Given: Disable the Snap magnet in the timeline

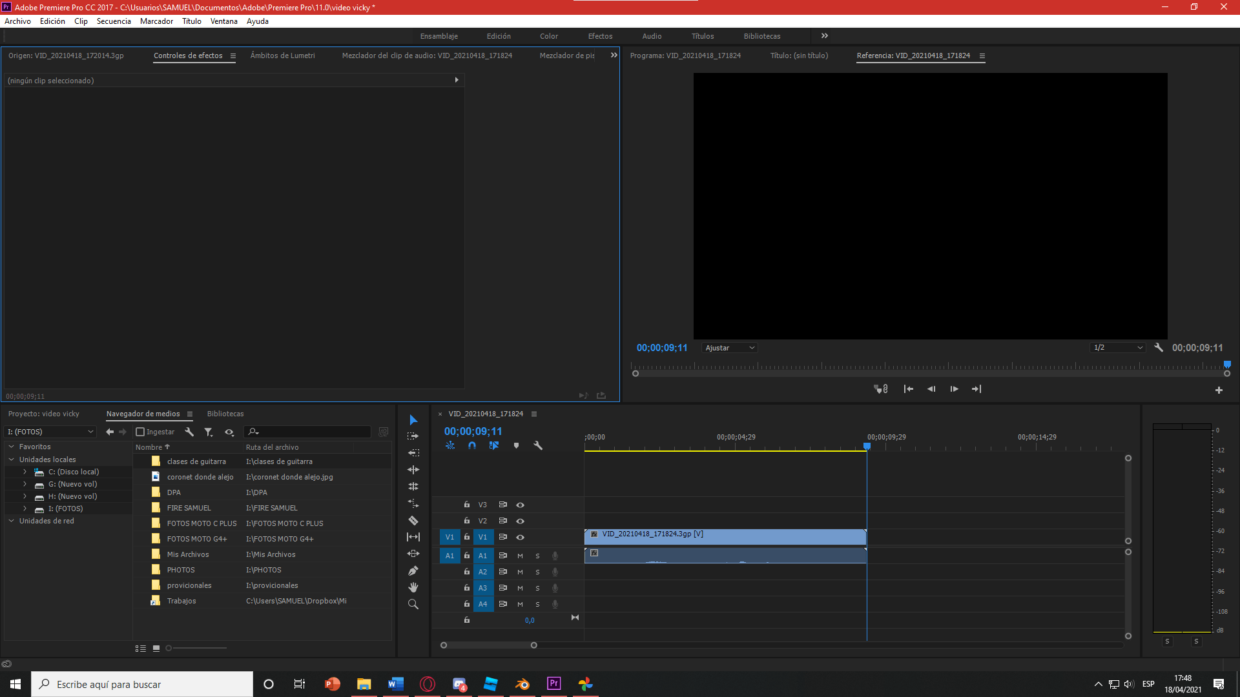Looking at the screenshot, I should tap(472, 445).
